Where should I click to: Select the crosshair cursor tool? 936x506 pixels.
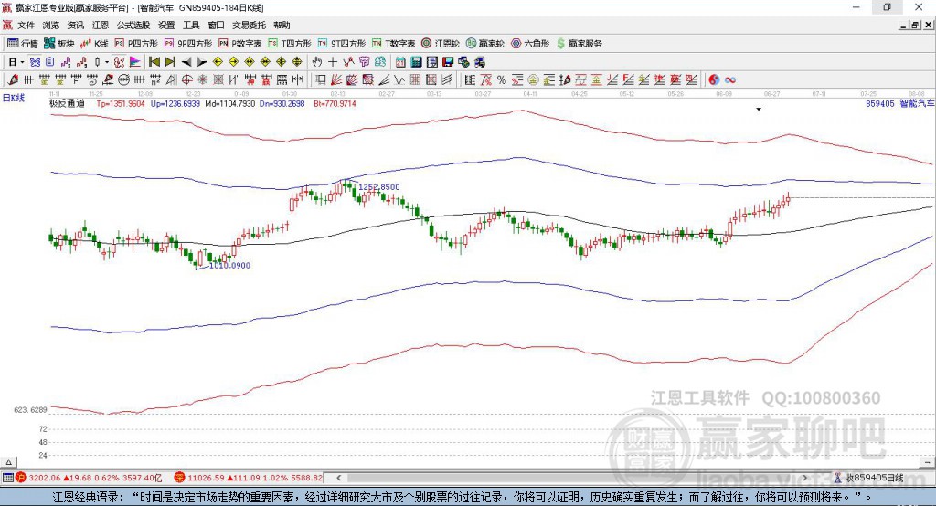pyautogui.click(x=333, y=61)
